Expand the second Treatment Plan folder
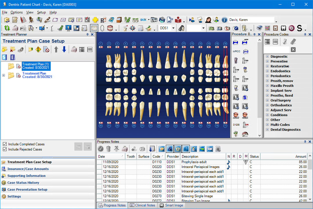 (x=3, y=75)
